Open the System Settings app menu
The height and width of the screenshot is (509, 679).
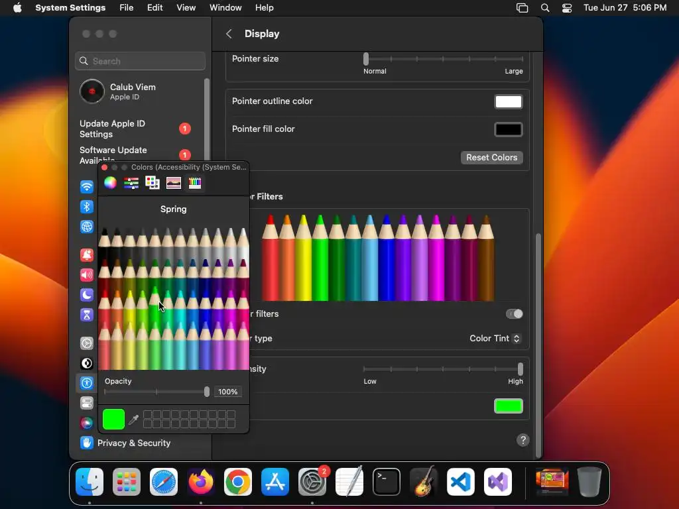coord(70,8)
